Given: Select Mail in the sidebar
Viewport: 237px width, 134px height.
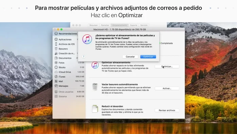Looking at the screenshot, I should (x=61, y=81).
